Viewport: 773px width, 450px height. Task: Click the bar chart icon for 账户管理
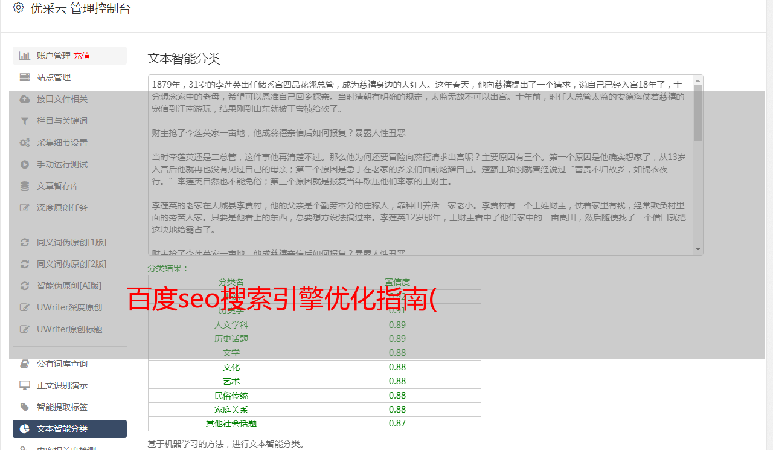(x=25, y=56)
